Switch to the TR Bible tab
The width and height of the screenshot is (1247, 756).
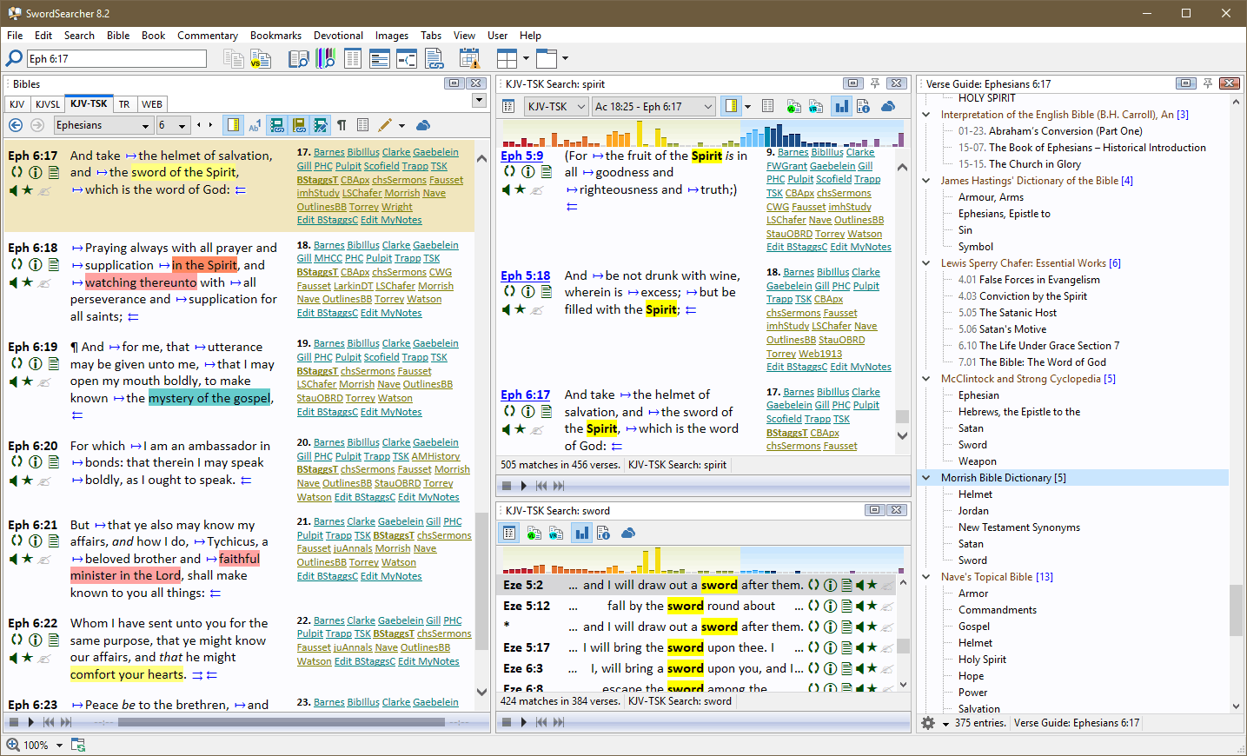click(124, 104)
